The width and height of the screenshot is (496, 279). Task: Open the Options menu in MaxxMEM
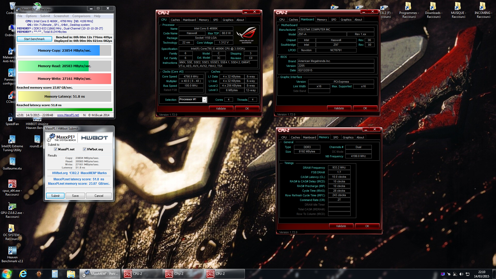click(x=31, y=16)
